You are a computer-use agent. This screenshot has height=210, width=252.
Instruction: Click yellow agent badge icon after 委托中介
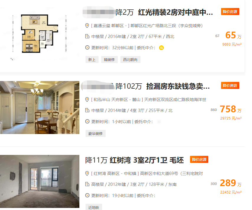click(x=161, y=48)
